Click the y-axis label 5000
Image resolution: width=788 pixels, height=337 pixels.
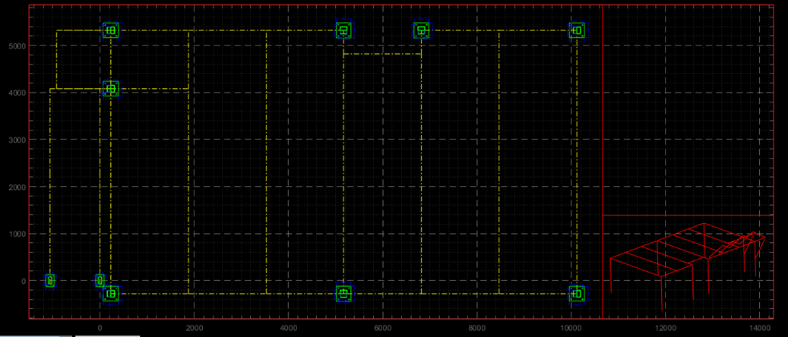coord(16,46)
